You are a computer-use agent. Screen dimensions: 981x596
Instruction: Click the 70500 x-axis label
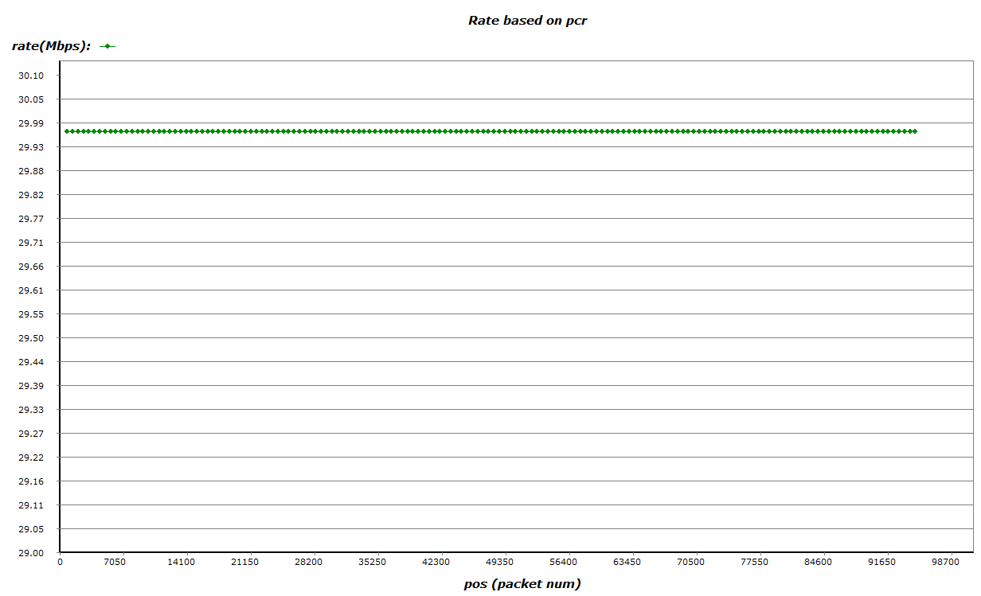coord(691,563)
